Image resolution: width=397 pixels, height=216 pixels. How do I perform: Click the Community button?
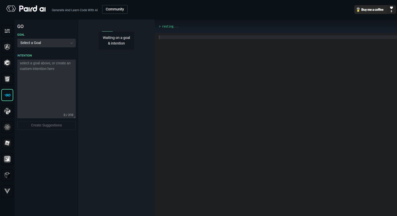point(115,9)
